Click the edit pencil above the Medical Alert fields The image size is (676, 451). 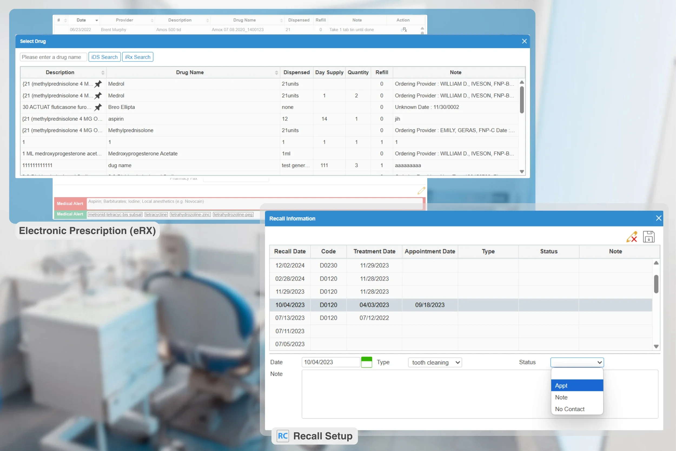tap(421, 190)
